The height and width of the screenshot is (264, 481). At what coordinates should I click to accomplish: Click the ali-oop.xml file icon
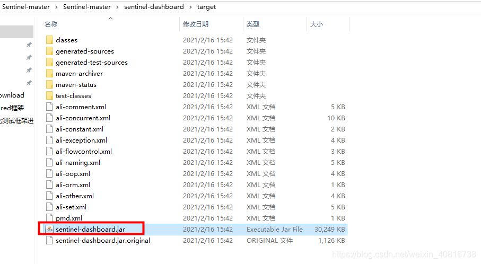coord(49,173)
